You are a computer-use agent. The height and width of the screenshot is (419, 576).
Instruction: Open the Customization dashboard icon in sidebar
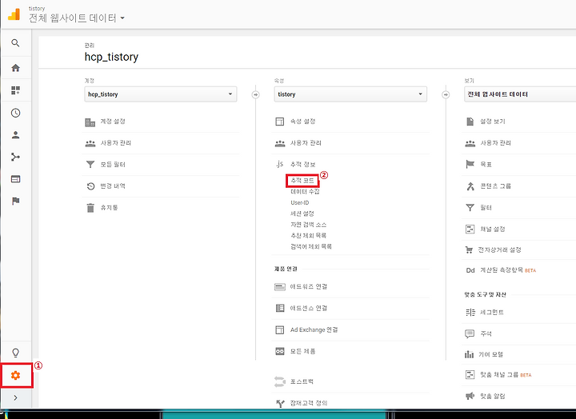coord(15,90)
